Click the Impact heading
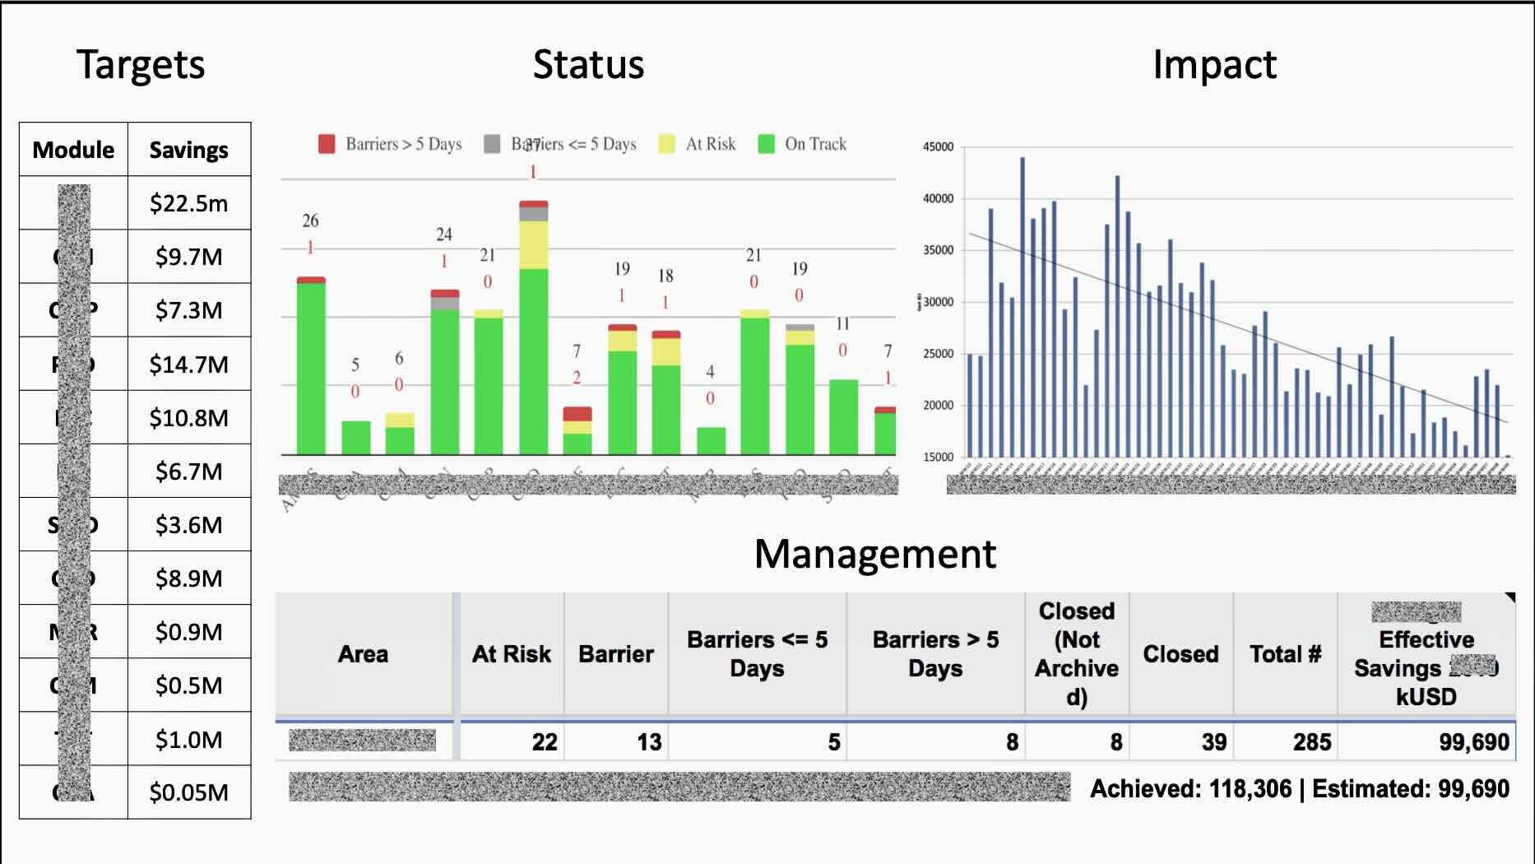Viewport: 1535px width, 864px height. [x=1214, y=64]
